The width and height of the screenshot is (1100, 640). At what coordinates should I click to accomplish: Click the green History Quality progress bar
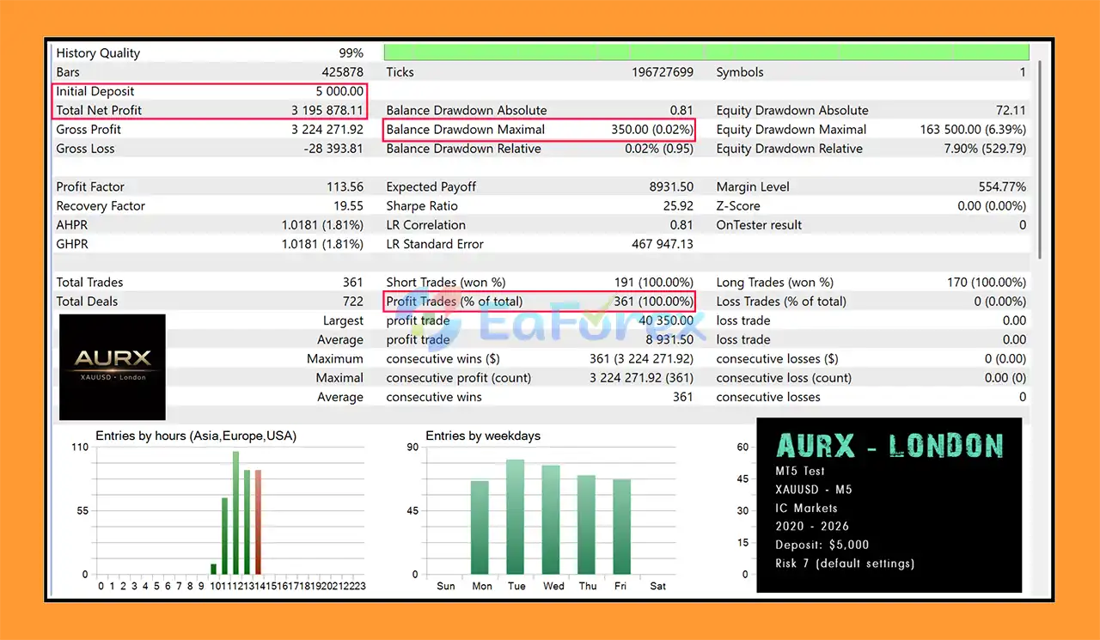click(x=706, y=52)
